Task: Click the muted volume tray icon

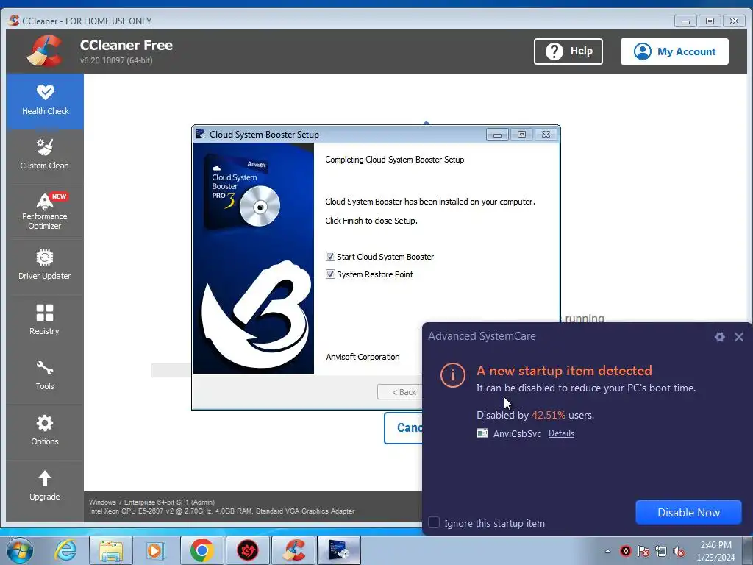Action: (x=679, y=551)
